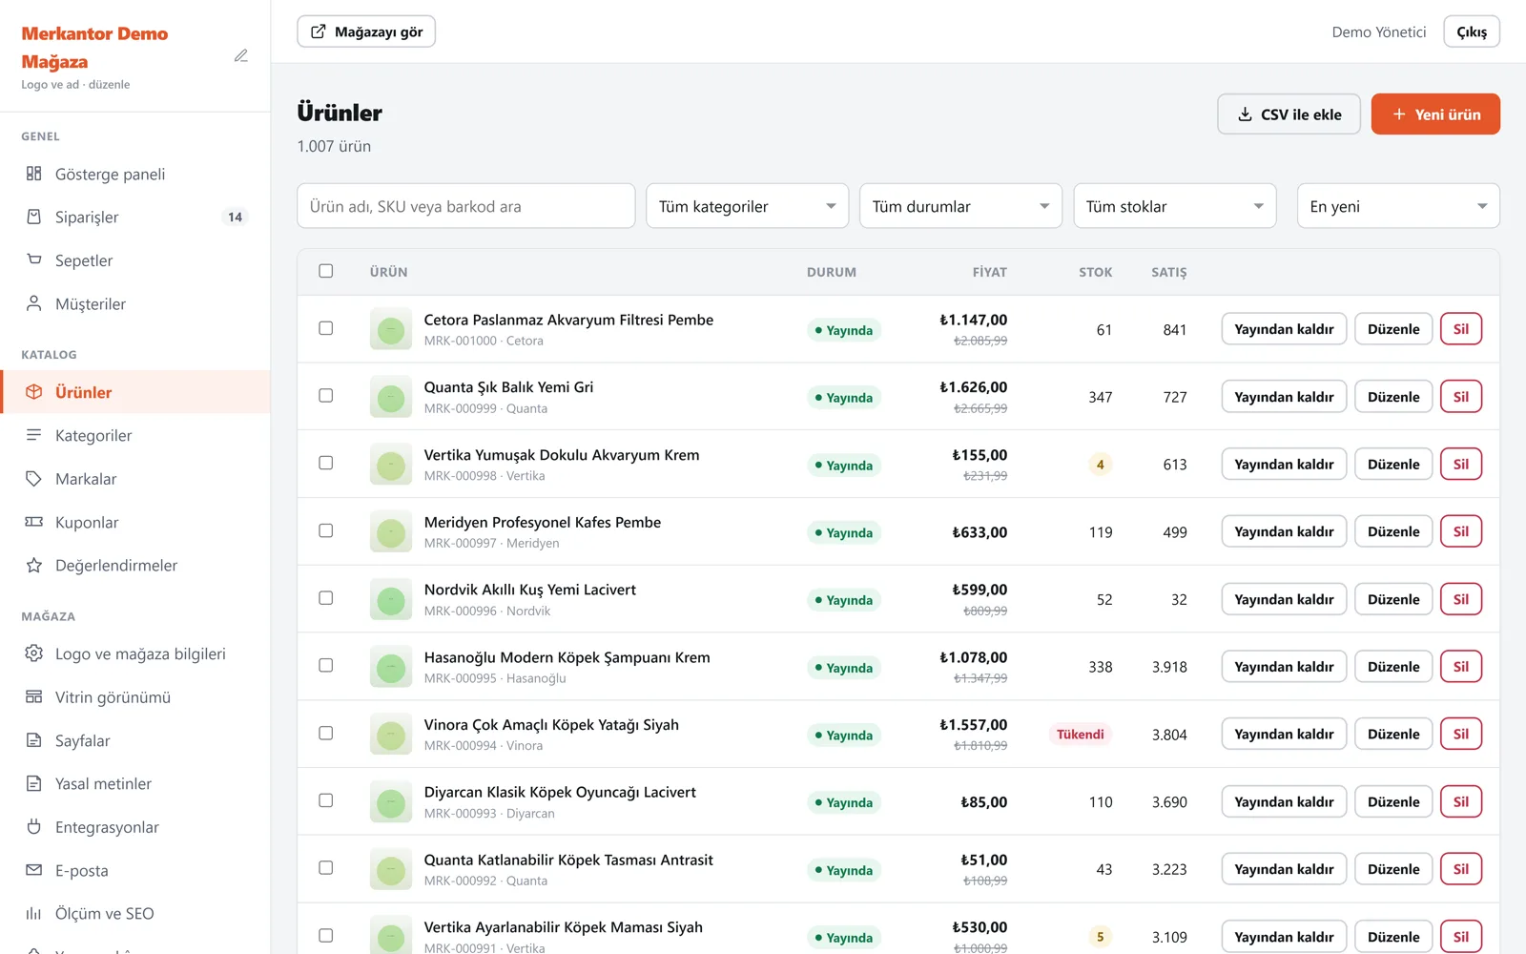Click the Vitrin görünümü layout icon
This screenshot has height=954, width=1526.
tap(34, 696)
